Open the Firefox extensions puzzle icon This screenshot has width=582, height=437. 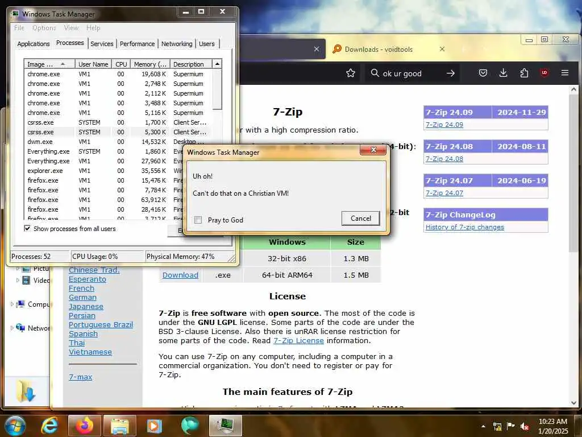point(523,73)
